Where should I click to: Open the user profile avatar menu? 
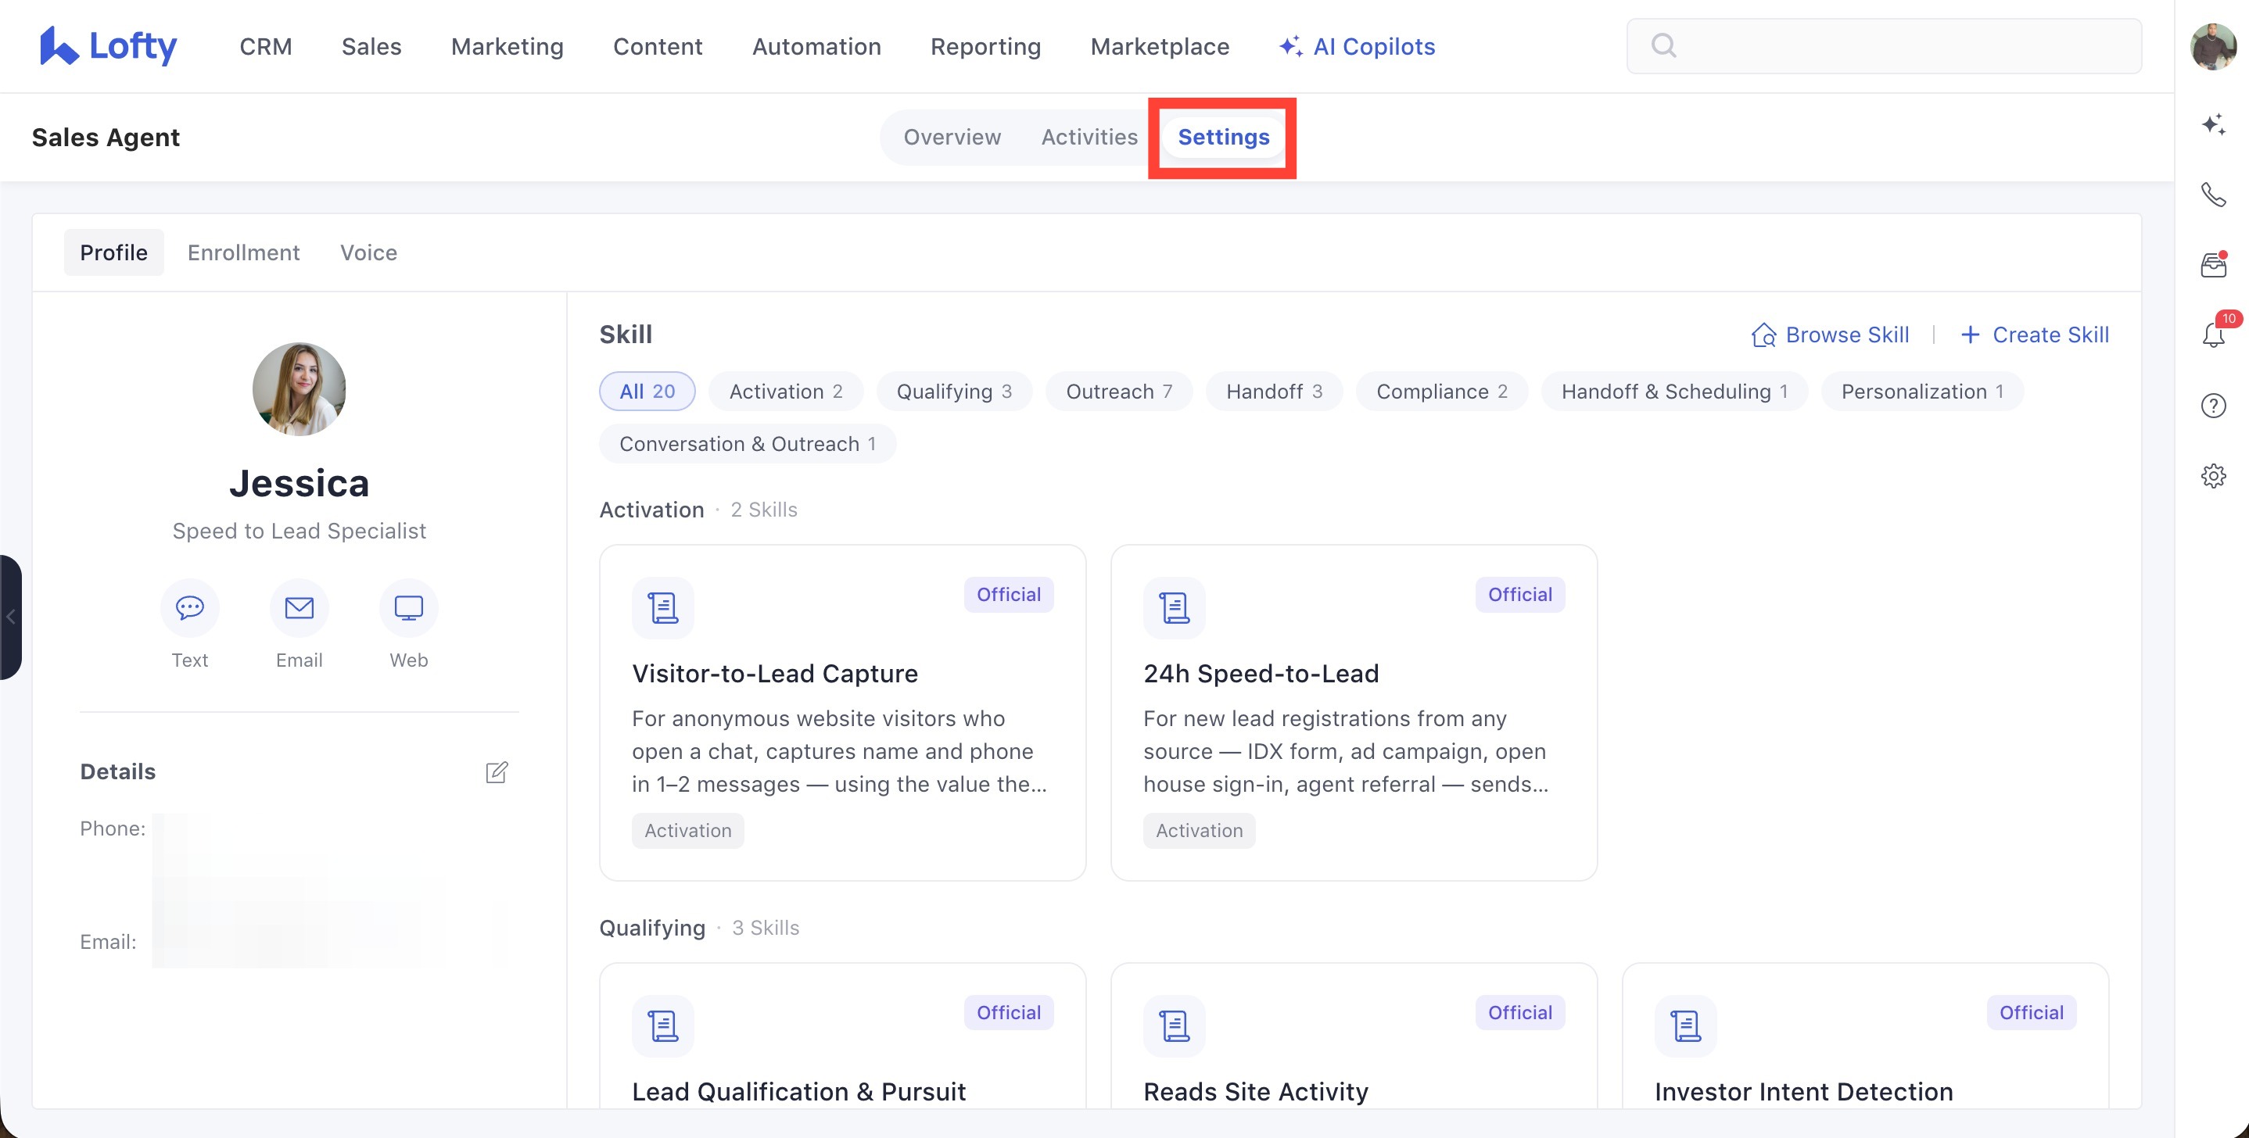click(2213, 46)
